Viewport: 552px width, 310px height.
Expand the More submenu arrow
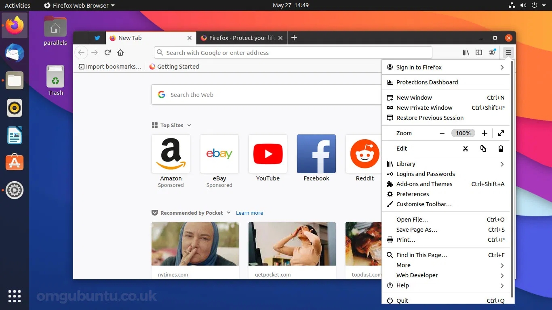[x=502, y=266]
